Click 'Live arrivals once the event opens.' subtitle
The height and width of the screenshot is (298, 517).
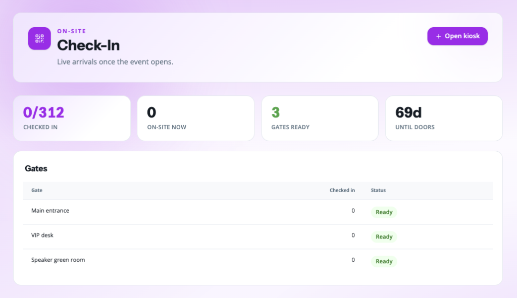pos(115,62)
